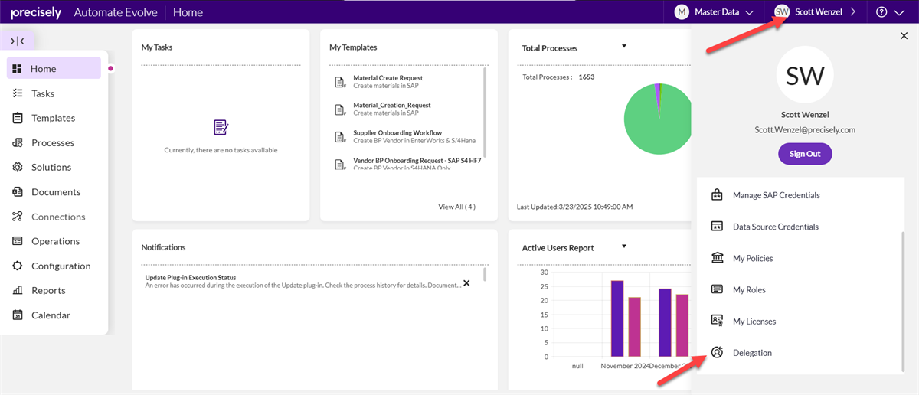Click View All templates link

click(456, 207)
